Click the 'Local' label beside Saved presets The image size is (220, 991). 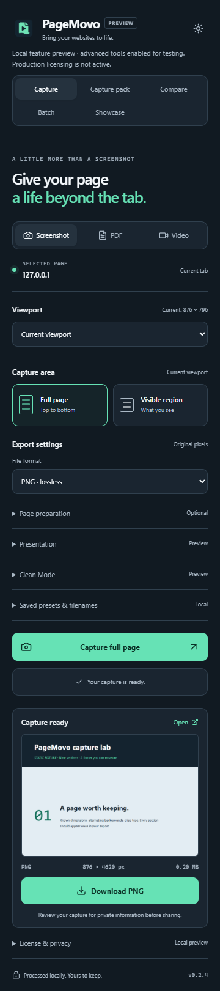202,605
